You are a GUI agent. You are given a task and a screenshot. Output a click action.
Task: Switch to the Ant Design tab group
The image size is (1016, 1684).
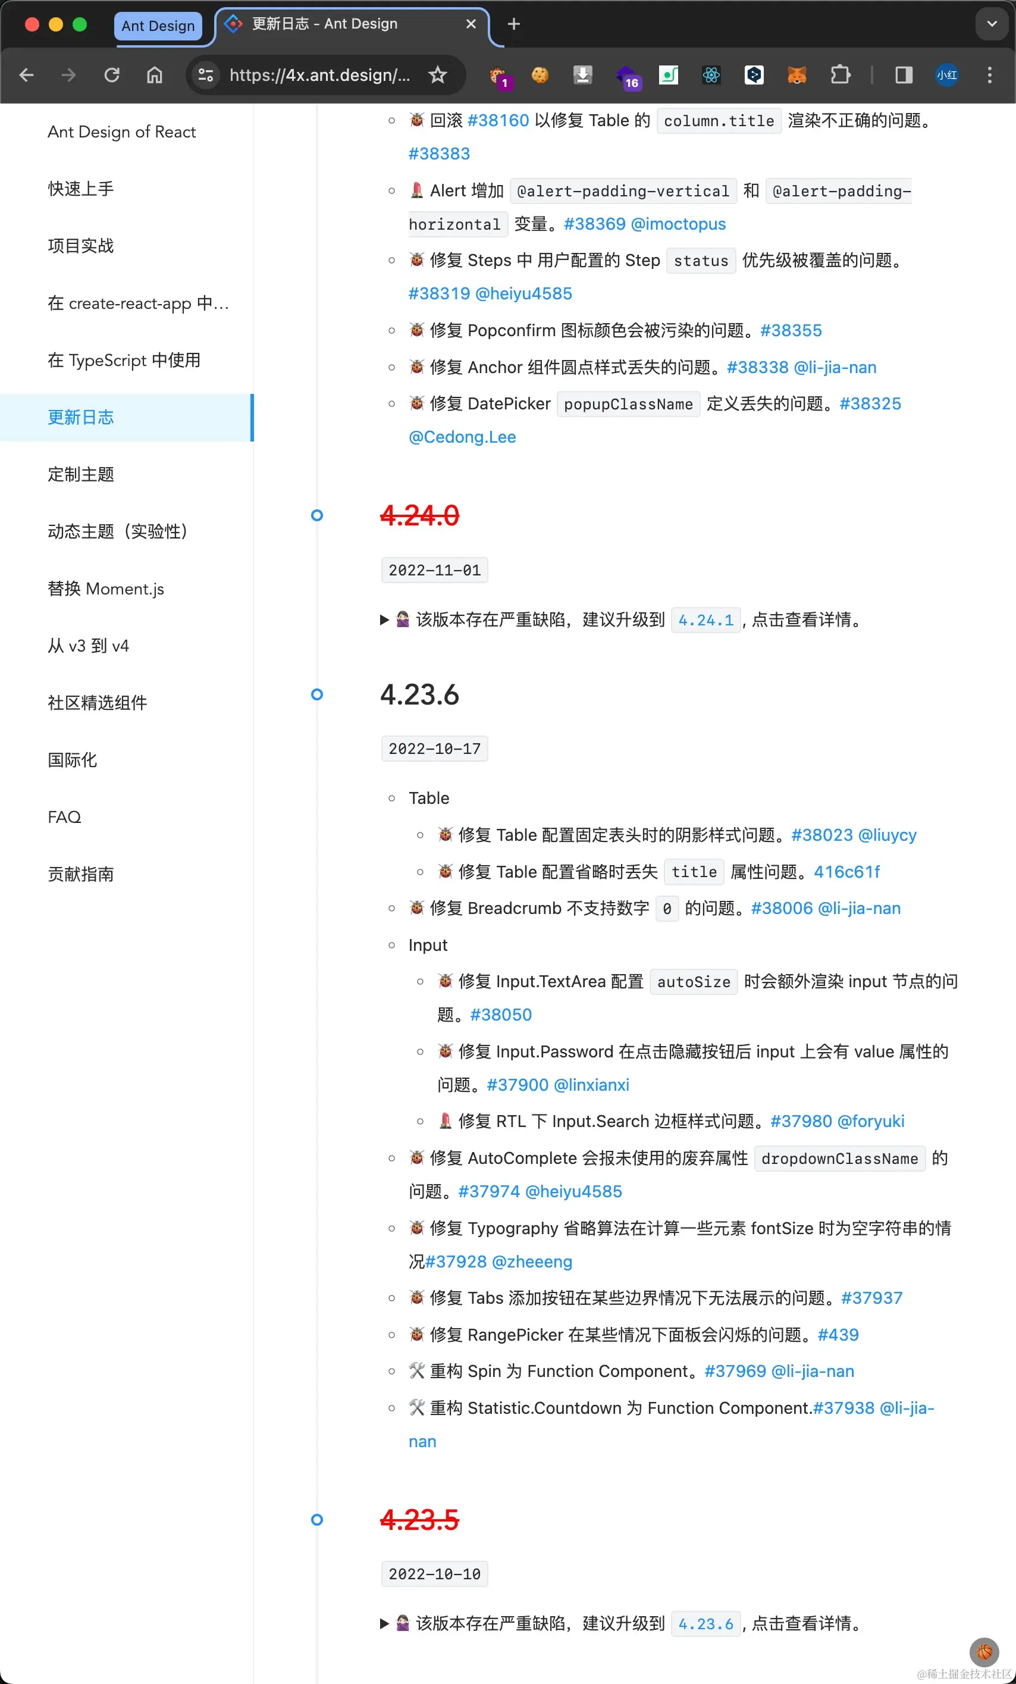click(x=158, y=26)
